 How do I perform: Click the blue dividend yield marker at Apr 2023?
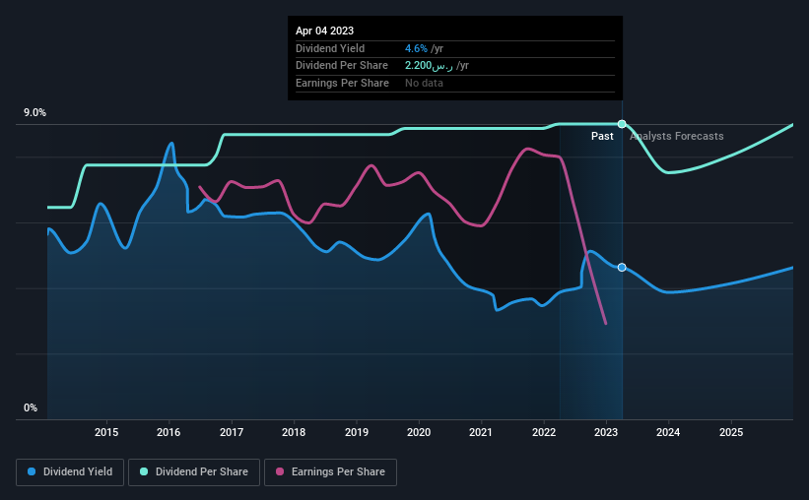click(622, 267)
